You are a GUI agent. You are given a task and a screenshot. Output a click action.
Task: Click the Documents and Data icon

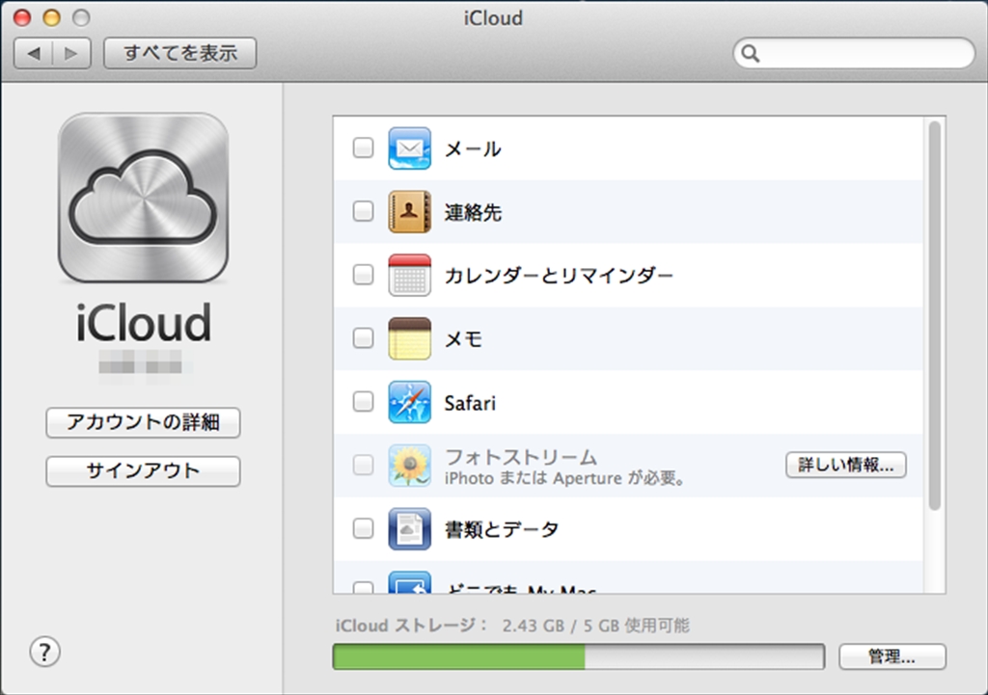coord(409,529)
